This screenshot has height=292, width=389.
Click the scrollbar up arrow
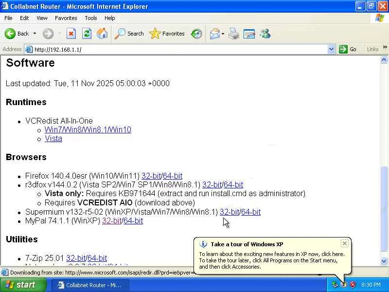[384, 59]
